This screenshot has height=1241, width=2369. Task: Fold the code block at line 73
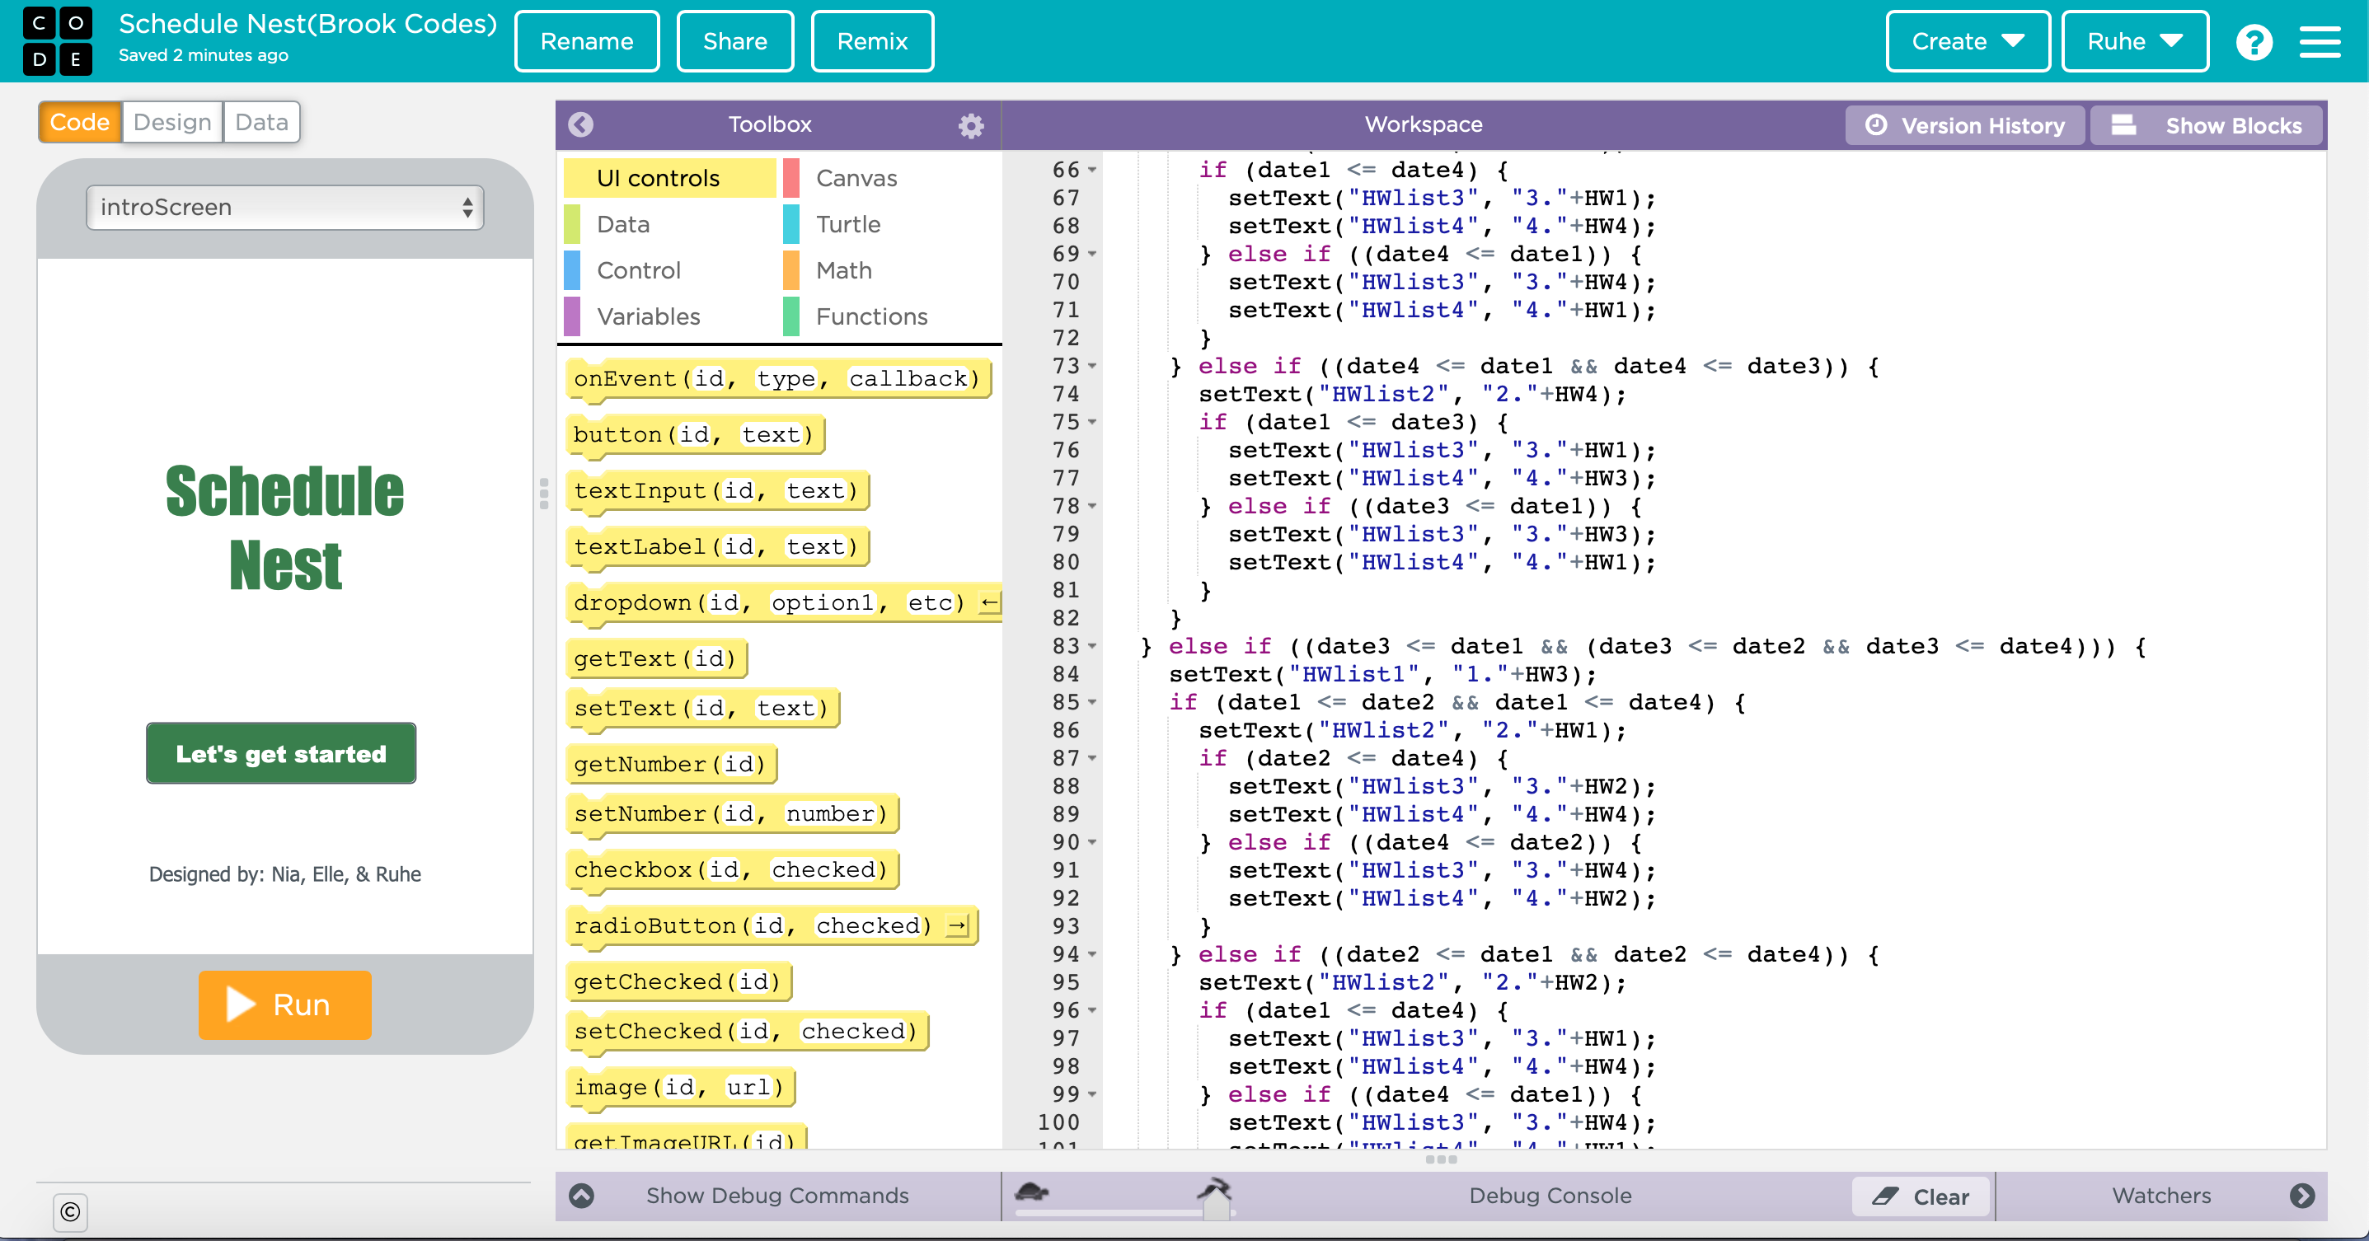tap(1092, 366)
